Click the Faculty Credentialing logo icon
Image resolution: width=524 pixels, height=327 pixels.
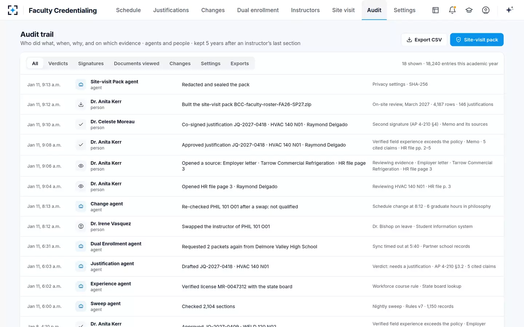[13, 10]
